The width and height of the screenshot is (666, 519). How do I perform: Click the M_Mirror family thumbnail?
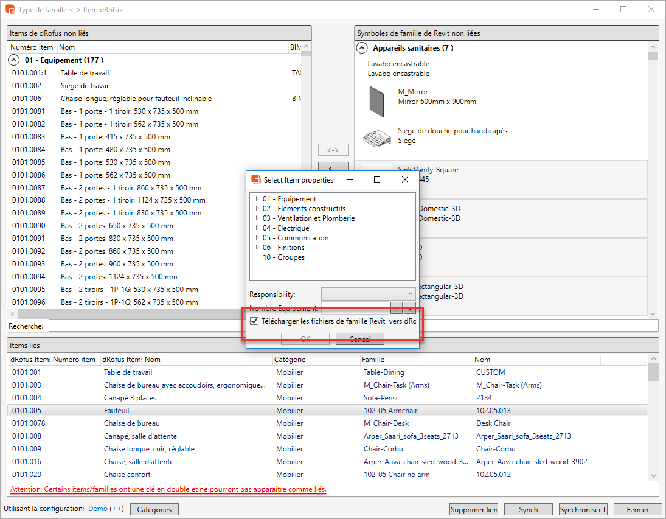[x=377, y=100]
